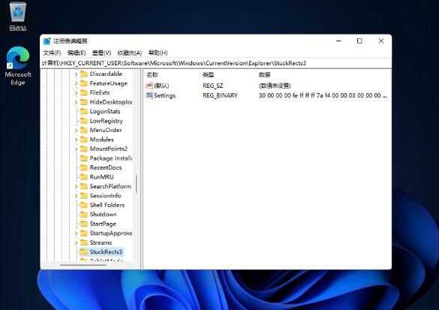Screen dimensions: 439x310
Task: Click the Streams folder icon
Action: click(84, 242)
